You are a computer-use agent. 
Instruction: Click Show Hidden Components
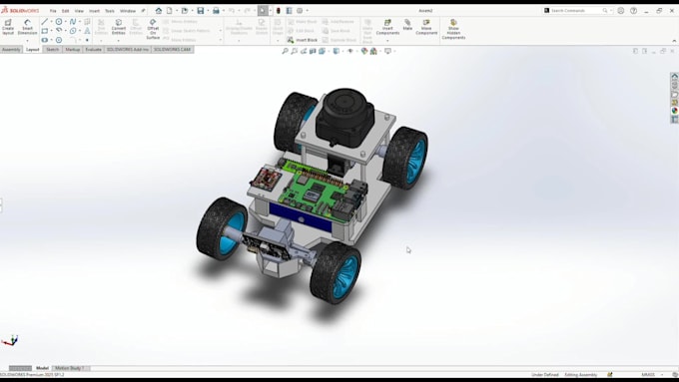(453, 29)
